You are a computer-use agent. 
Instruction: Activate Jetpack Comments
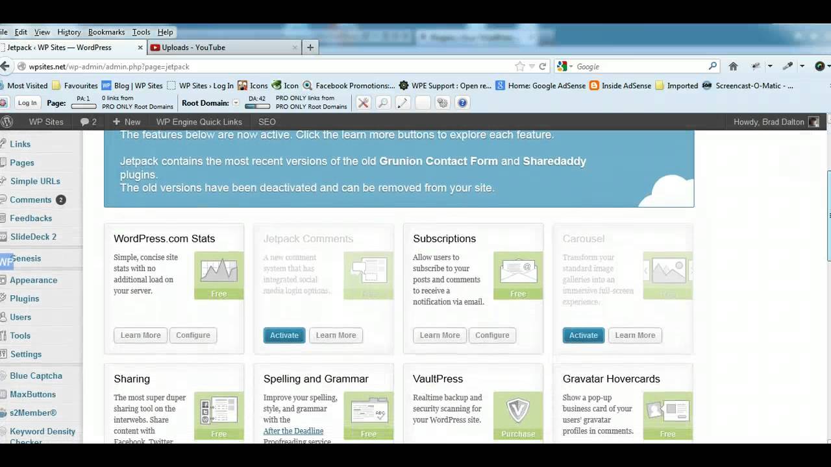pyautogui.click(x=284, y=335)
